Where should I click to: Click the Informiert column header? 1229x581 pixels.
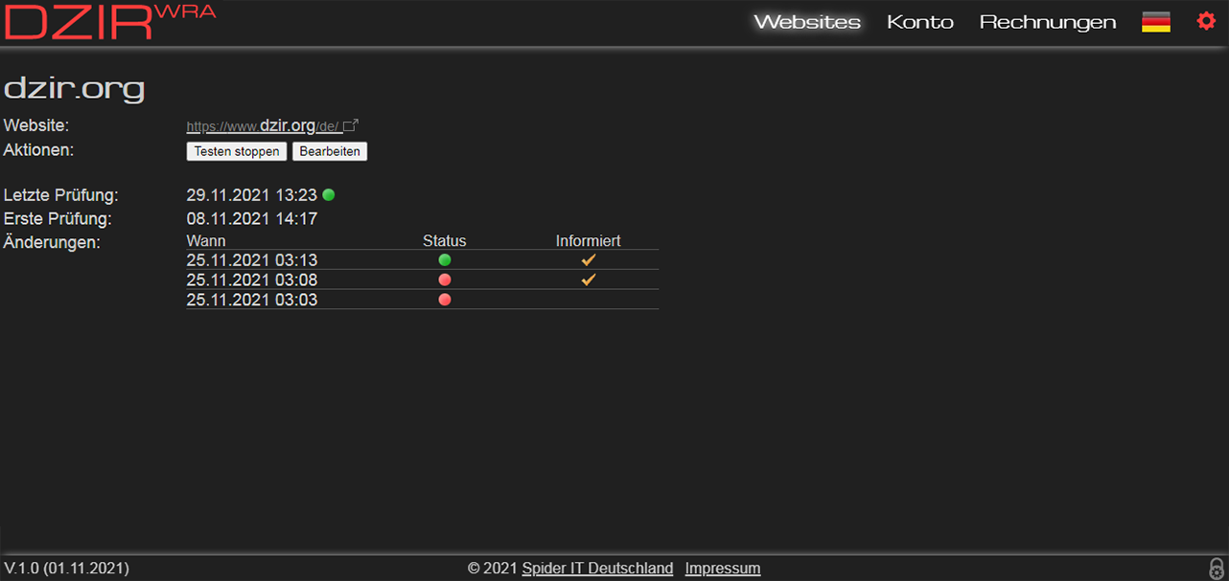tap(589, 241)
